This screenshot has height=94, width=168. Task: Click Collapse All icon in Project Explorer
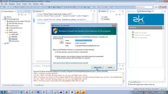click(x=19, y=14)
